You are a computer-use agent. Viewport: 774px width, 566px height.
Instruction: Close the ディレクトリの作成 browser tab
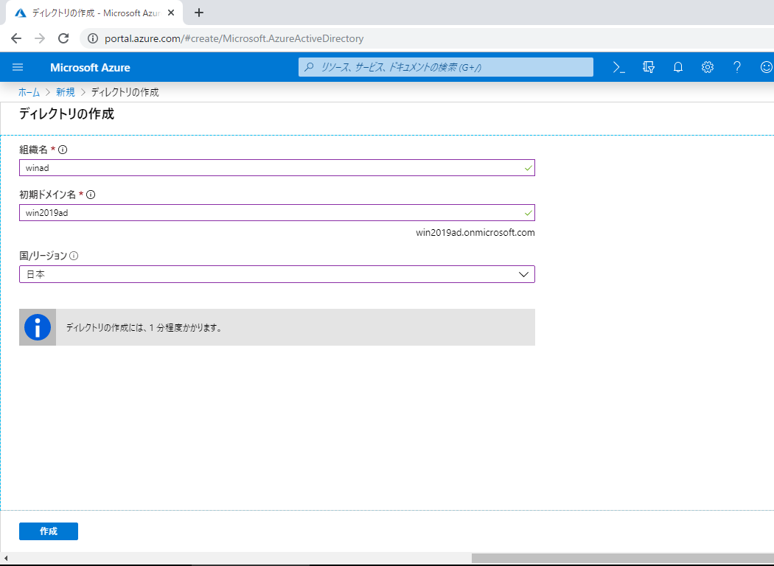[x=171, y=13]
